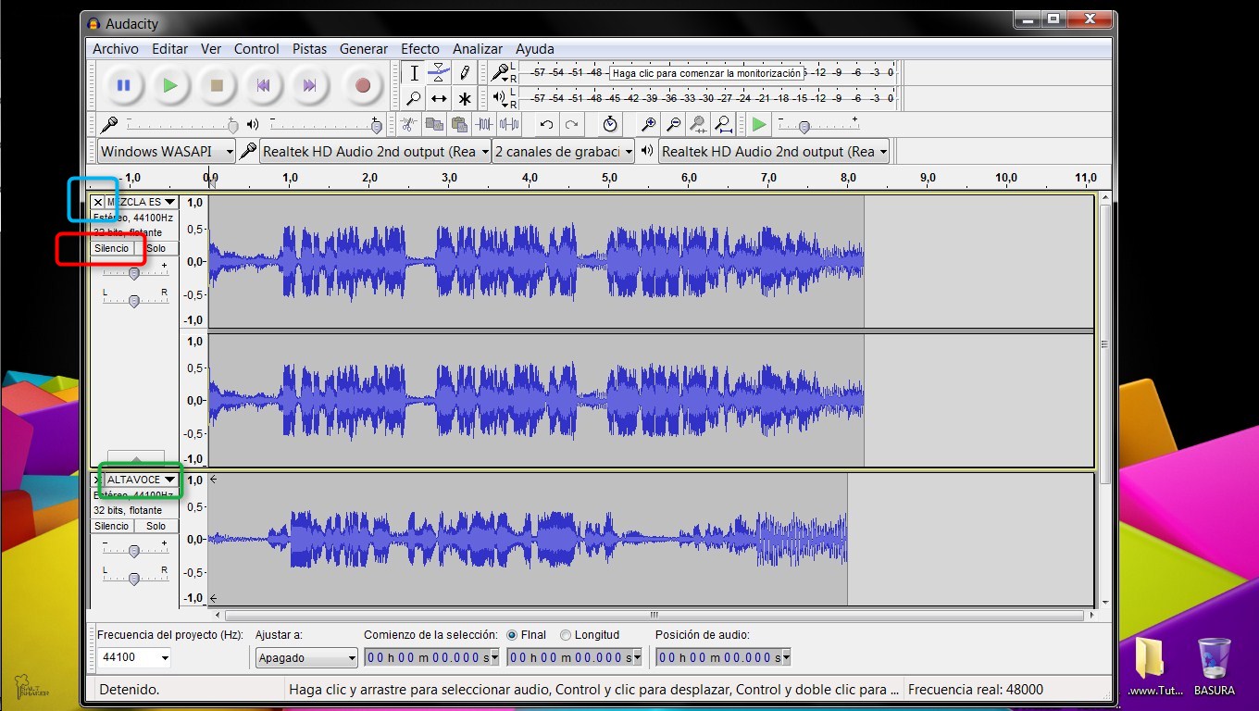Select the Selection (I-beam) tool

(x=414, y=73)
